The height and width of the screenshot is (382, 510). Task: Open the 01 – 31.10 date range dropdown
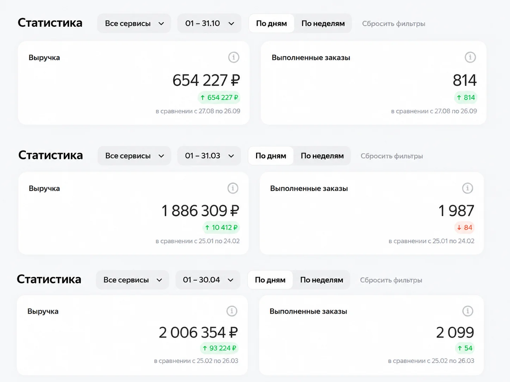click(x=210, y=23)
